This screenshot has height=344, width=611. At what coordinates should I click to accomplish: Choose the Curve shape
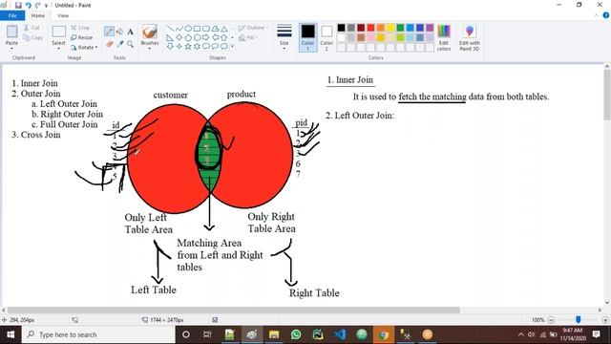[x=179, y=29]
